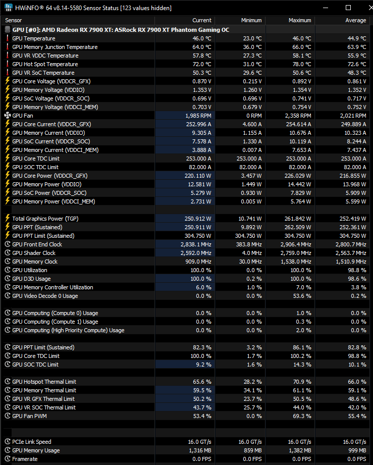
Task: Click thermometer icon beside GPU Hot Spot Temperature
Action: [x=8, y=64]
